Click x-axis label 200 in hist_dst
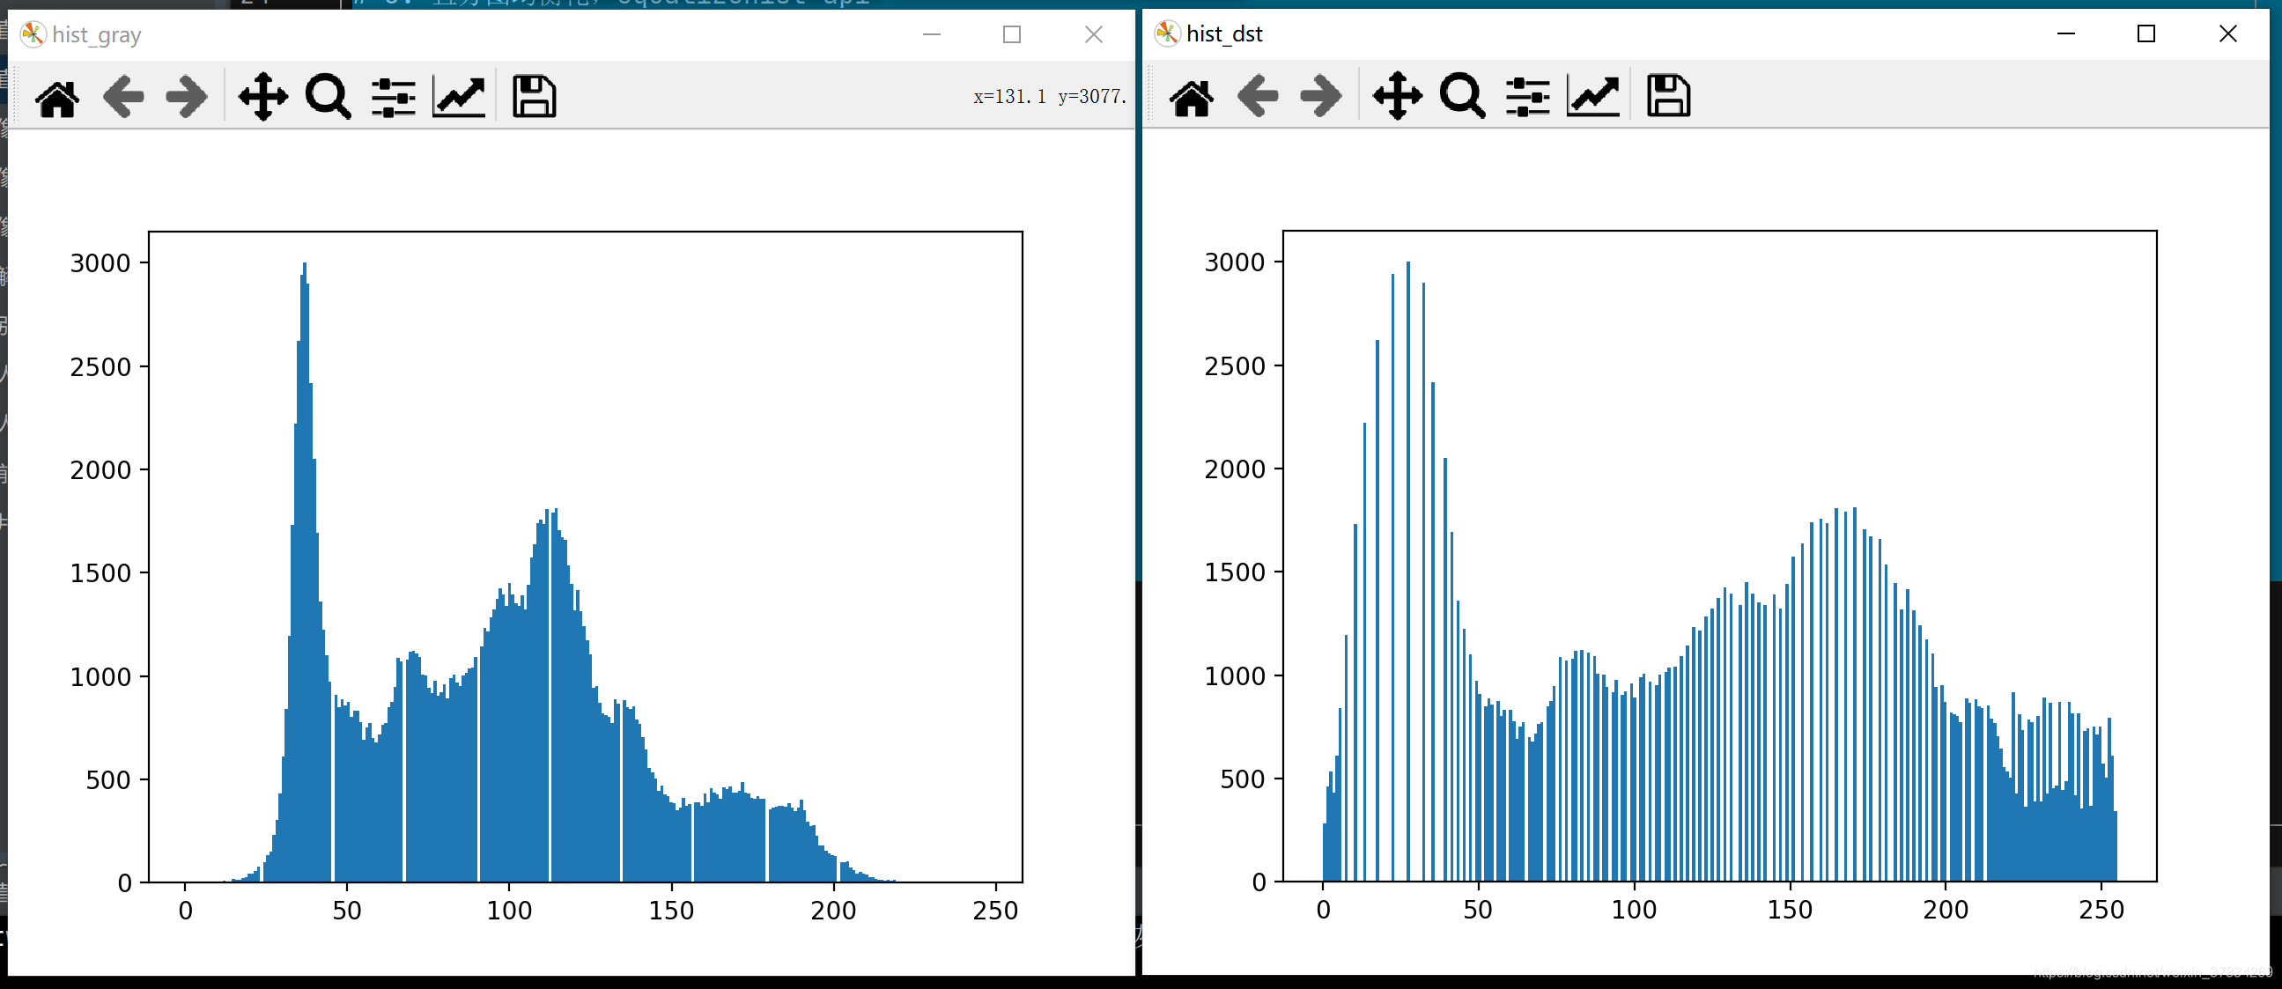 1946,910
